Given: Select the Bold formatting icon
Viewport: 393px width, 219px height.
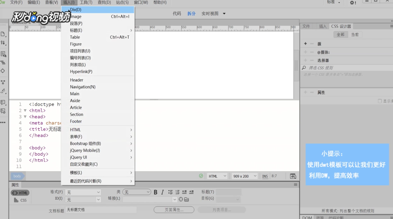Looking at the screenshot, I should click(155, 192).
